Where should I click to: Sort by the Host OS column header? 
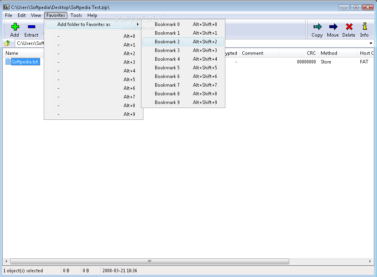coord(366,53)
